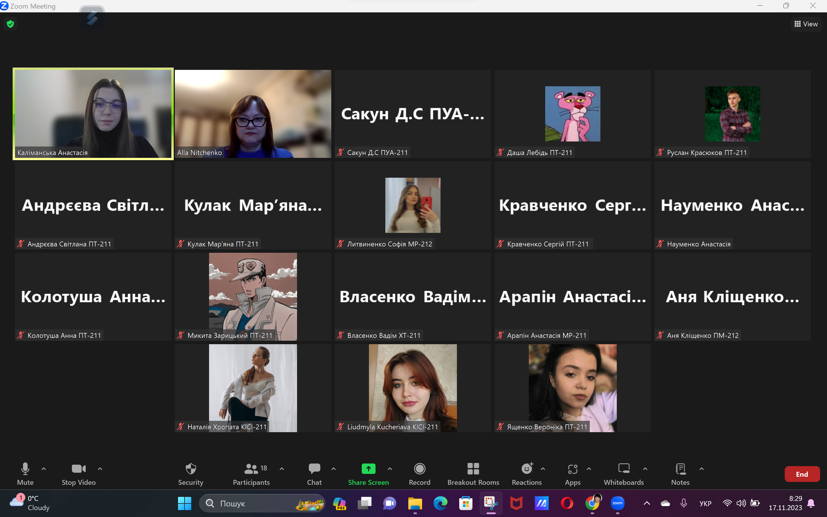Select Alla Nitchenko's video tile
827x517 pixels.
253,114
